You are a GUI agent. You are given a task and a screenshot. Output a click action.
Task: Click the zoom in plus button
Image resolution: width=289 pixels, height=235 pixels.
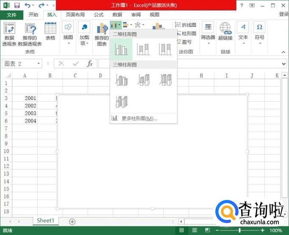pyautogui.click(x=262, y=230)
